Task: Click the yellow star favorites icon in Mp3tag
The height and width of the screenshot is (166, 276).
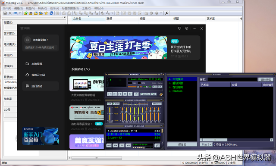Action: click(x=46, y=13)
